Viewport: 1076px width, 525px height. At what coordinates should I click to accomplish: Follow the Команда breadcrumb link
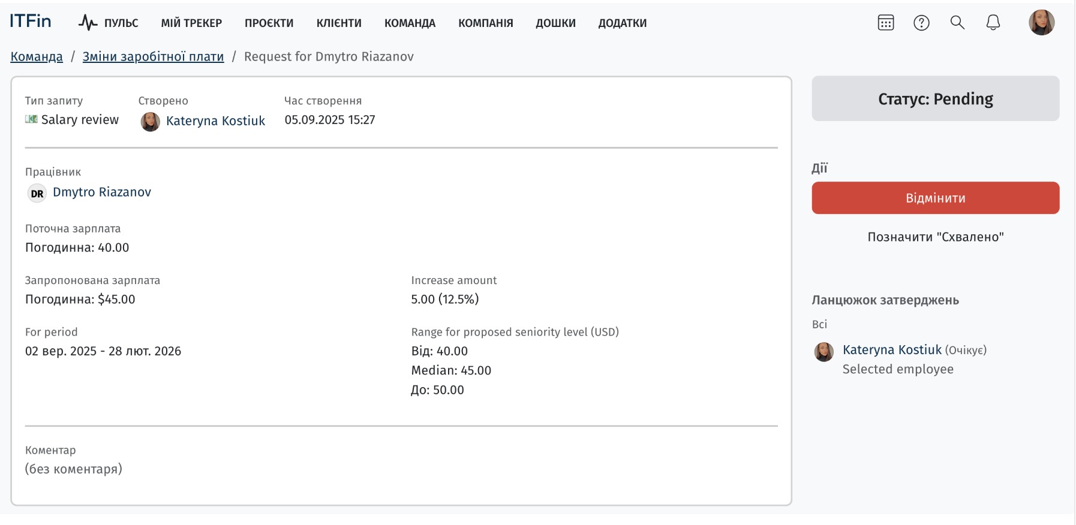(x=37, y=56)
